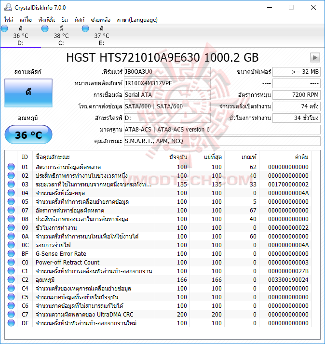This screenshot has height=344, width=325.
Task: Click the แย่ที่สุด worst column header
Action: (207, 157)
